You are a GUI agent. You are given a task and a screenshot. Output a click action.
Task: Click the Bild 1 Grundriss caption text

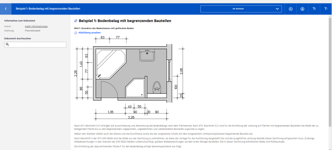(104, 28)
